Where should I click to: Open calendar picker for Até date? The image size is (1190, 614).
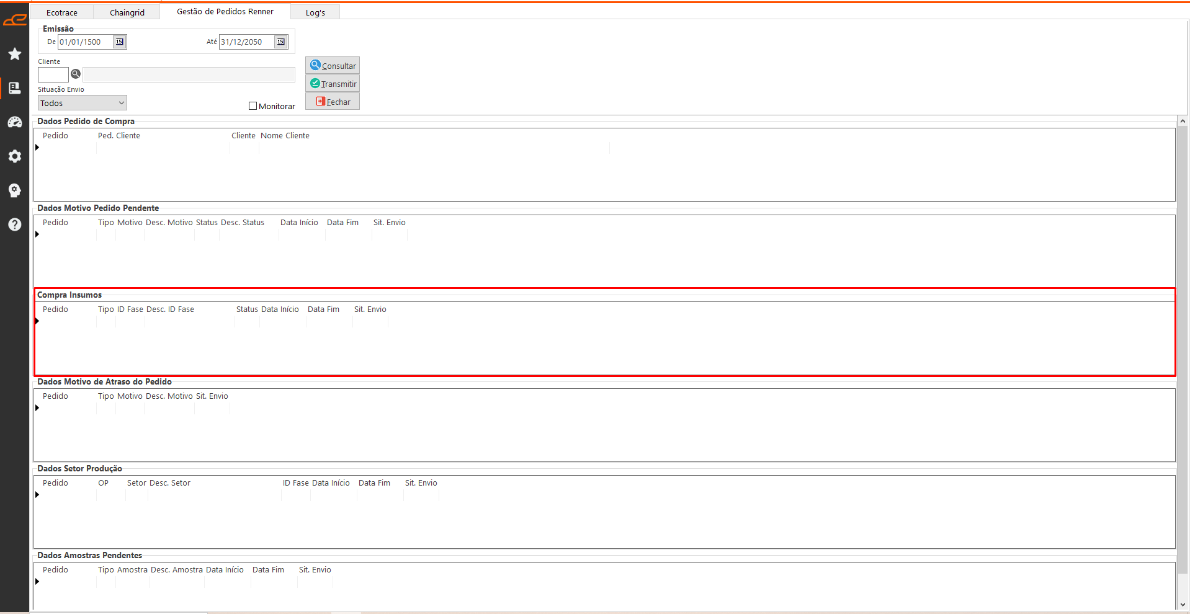(281, 42)
